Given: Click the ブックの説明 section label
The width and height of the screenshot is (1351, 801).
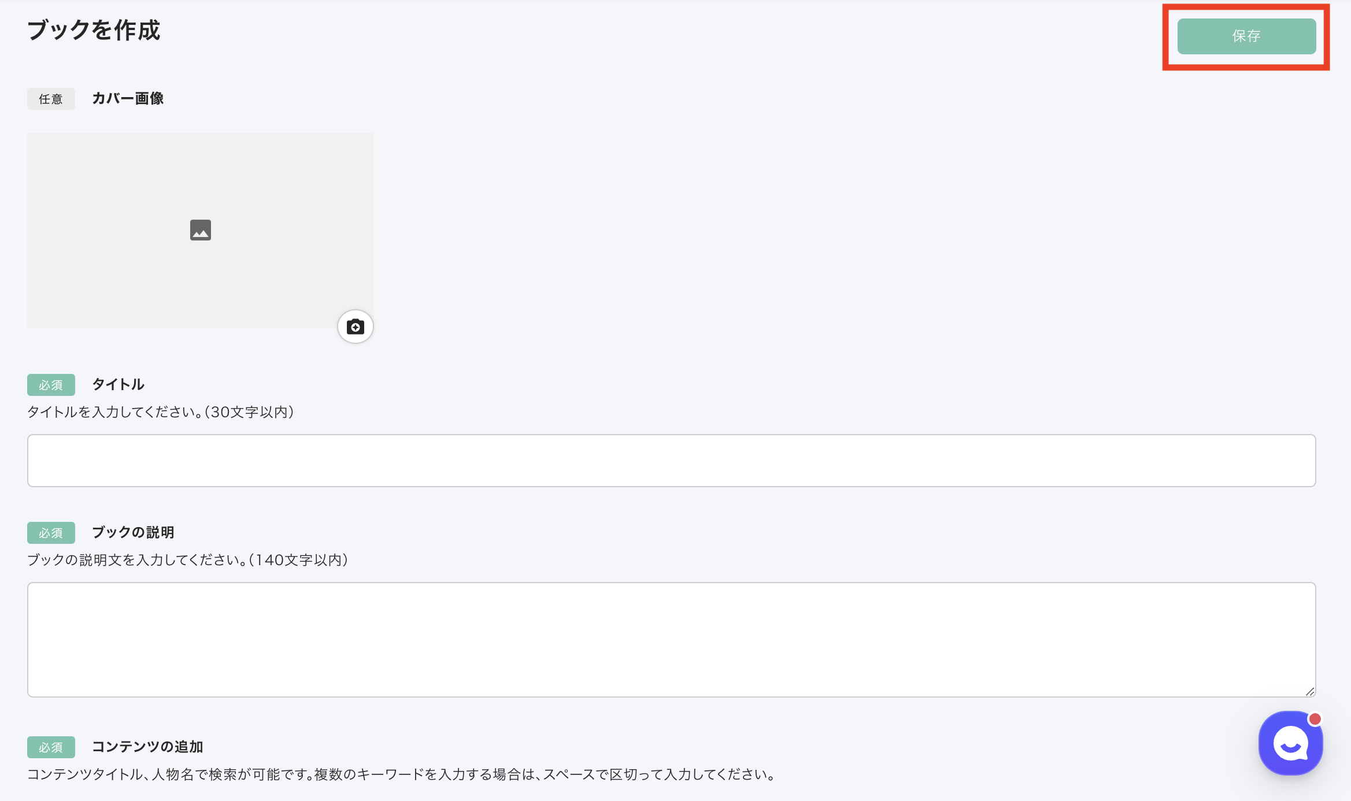Looking at the screenshot, I should tap(133, 532).
